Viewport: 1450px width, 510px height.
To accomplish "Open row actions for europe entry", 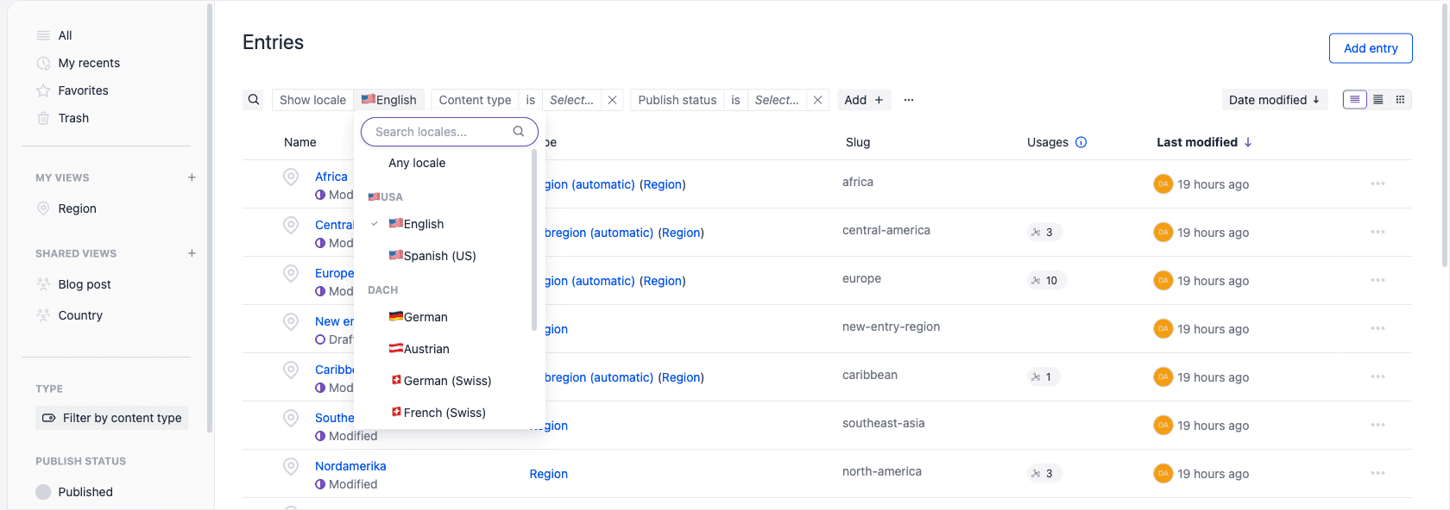I will point(1377,280).
